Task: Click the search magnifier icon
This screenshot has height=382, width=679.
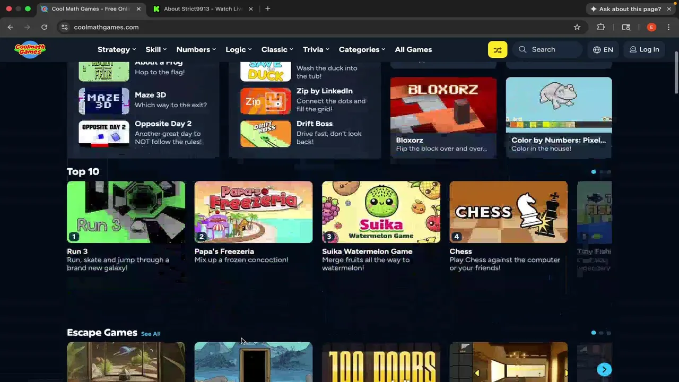Action: coord(523,49)
